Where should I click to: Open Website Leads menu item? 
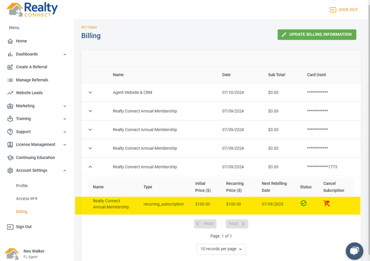[x=29, y=93]
